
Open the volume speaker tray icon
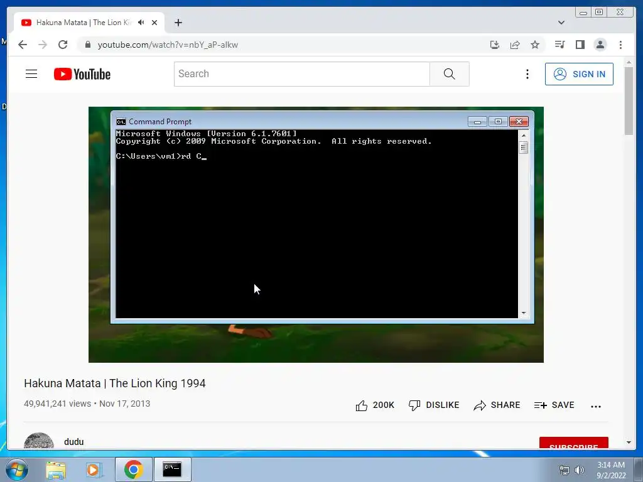pos(579,470)
